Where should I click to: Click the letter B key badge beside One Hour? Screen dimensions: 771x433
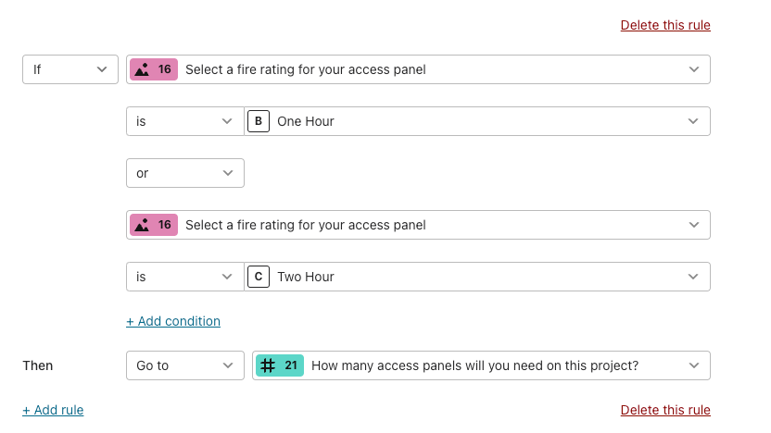pyautogui.click(x=259, y=121)
